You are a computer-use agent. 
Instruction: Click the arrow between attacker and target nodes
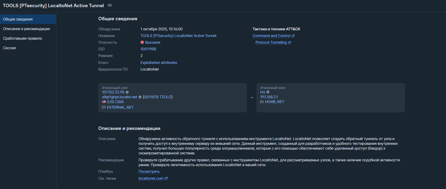pos(252,98)
